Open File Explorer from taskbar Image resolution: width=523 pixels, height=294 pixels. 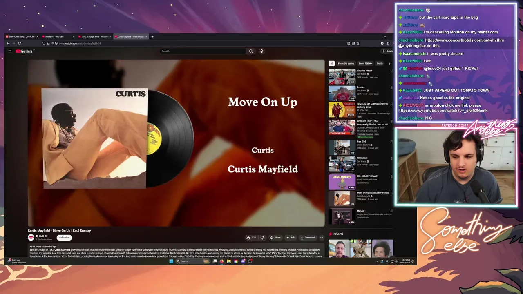[229, 261]
